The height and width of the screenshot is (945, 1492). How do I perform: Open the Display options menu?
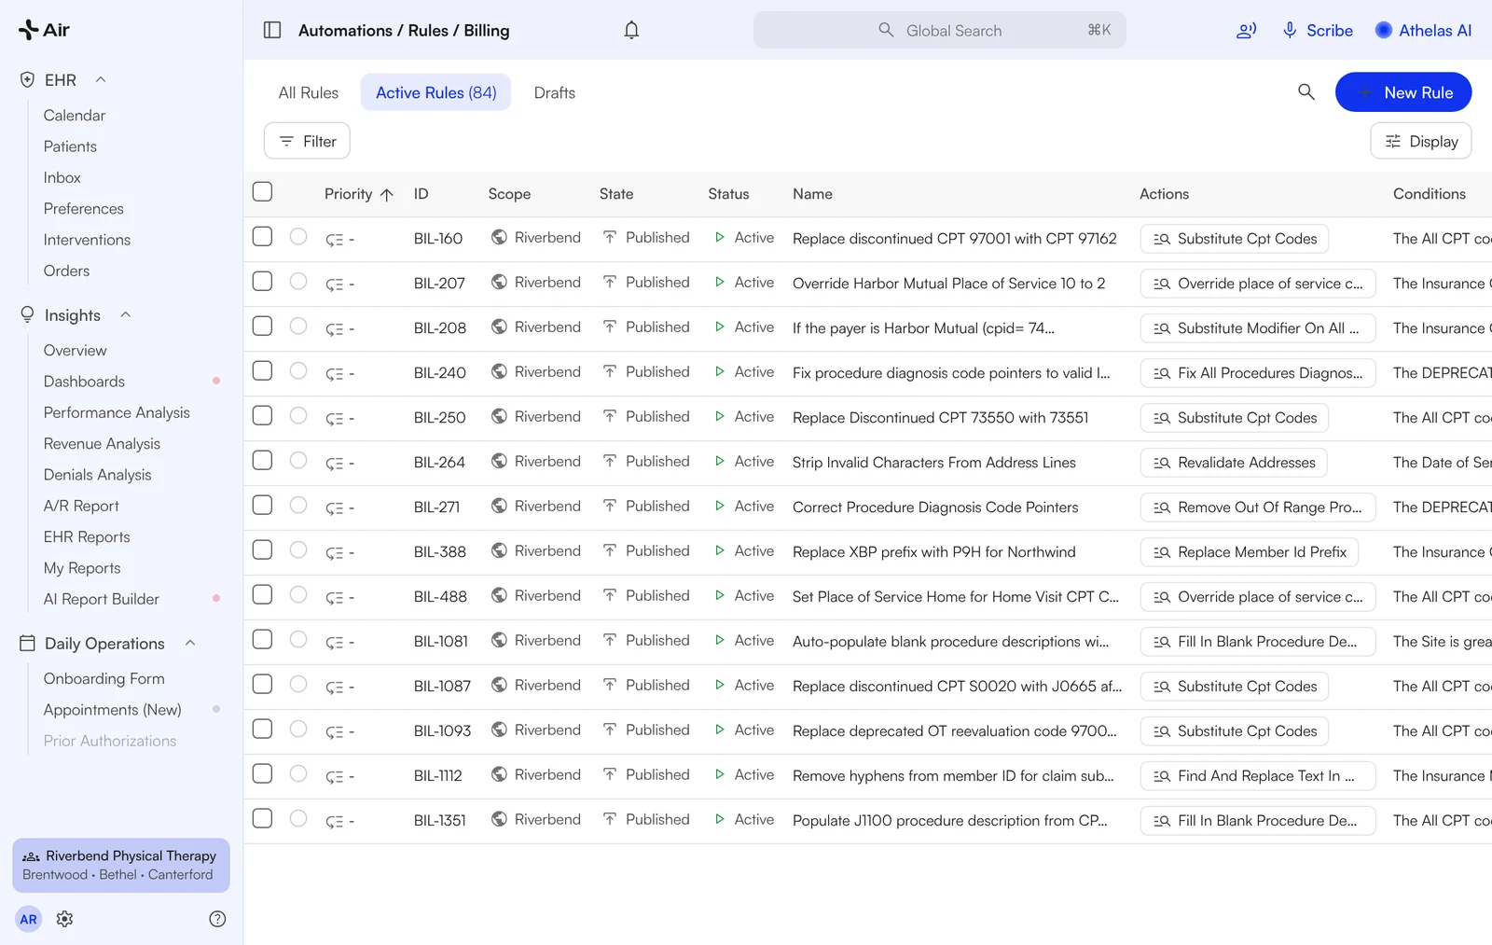[1421, 141]
